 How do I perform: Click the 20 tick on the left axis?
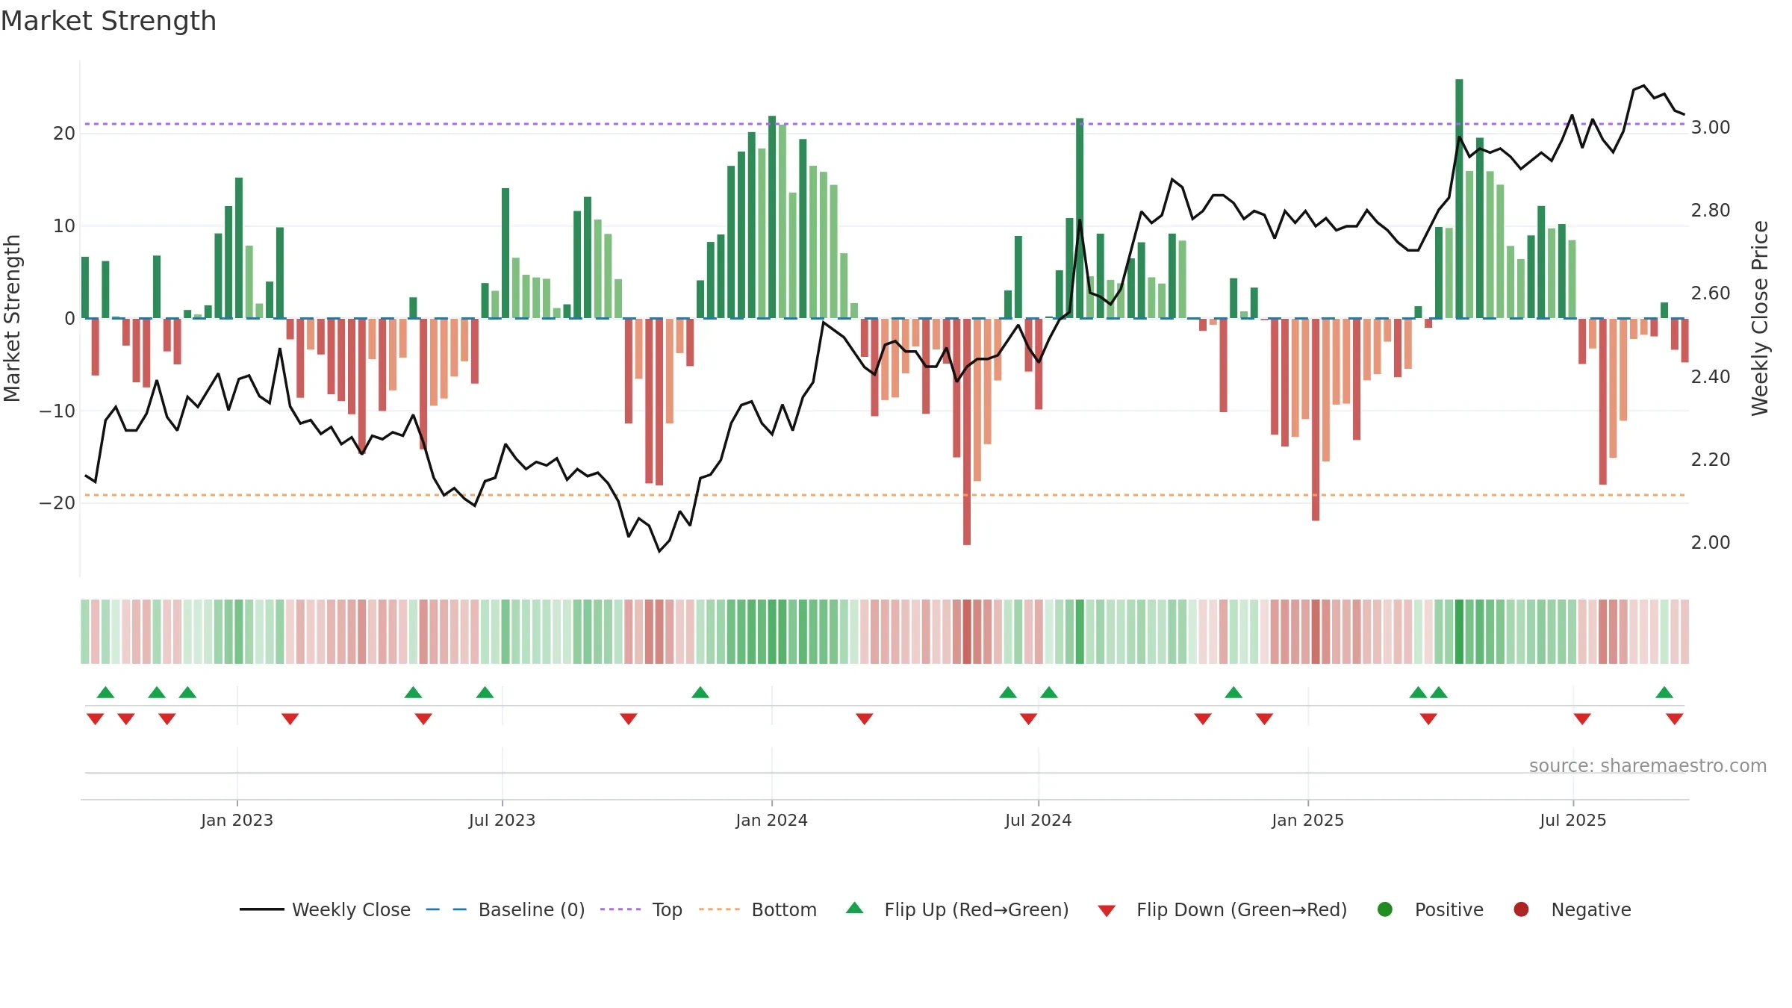(x=64, y=134)
